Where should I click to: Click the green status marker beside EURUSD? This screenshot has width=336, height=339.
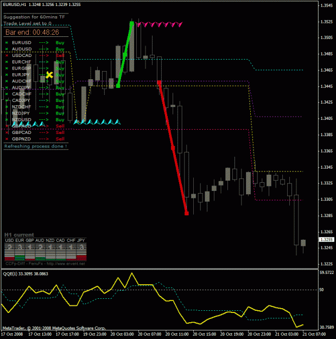coord(7,43)
